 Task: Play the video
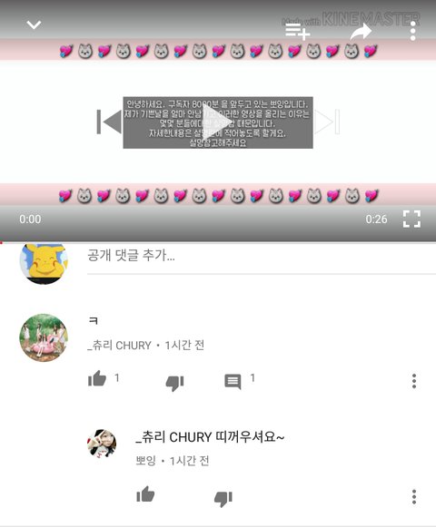217,122
